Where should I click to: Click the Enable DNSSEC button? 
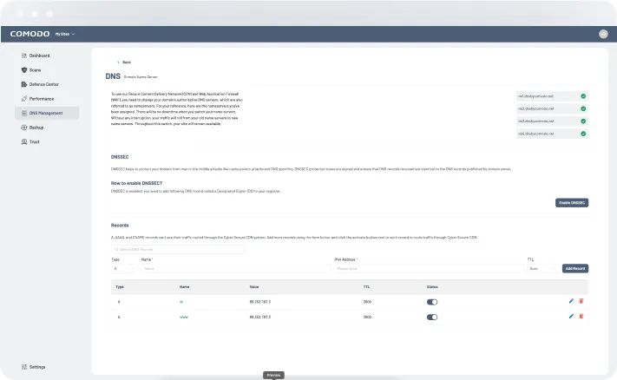click(572, 202)
